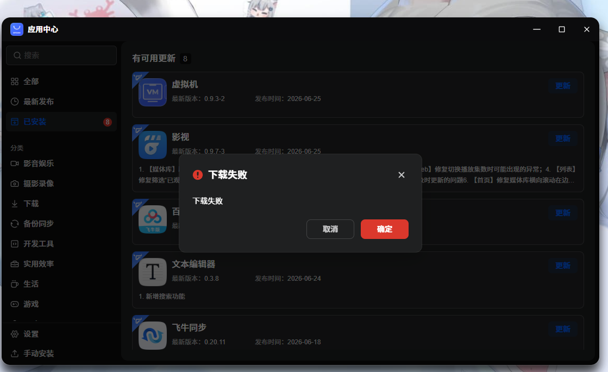Click the 飞牛同步 app title

point(189,328)
